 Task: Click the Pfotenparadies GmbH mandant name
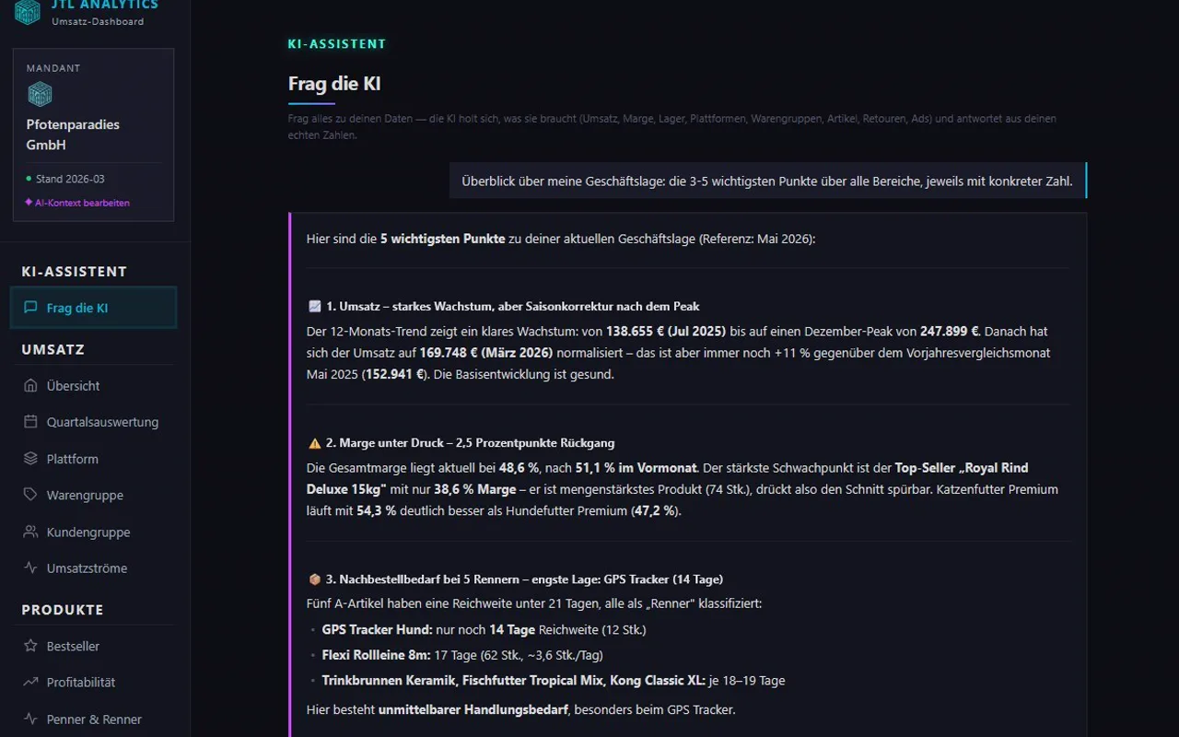coord(73,135)
